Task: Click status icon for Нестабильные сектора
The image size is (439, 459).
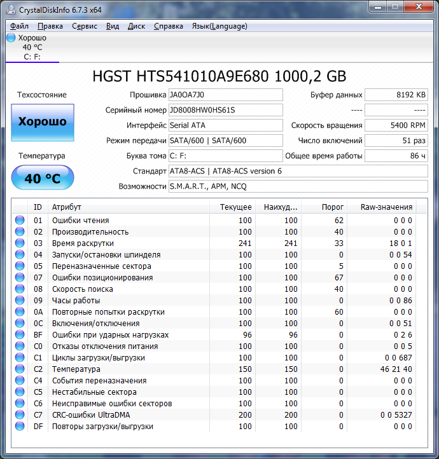Action: [20, 392]
